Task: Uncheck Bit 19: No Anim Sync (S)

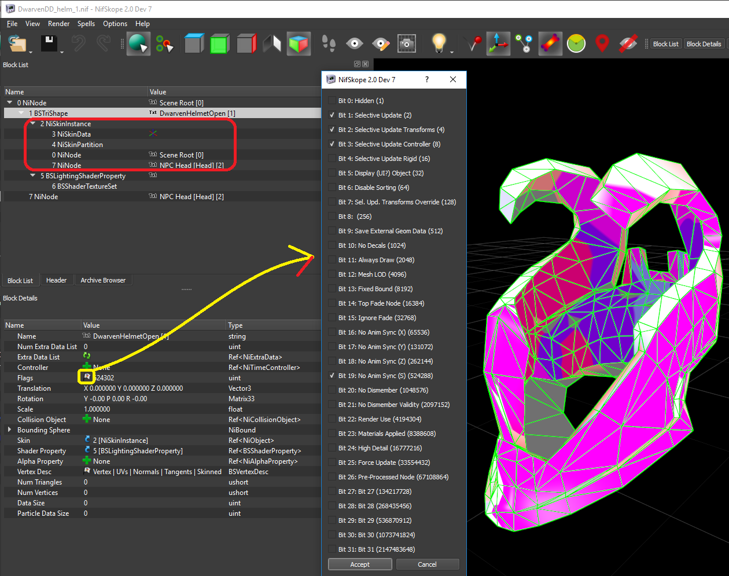Action: 332,376
